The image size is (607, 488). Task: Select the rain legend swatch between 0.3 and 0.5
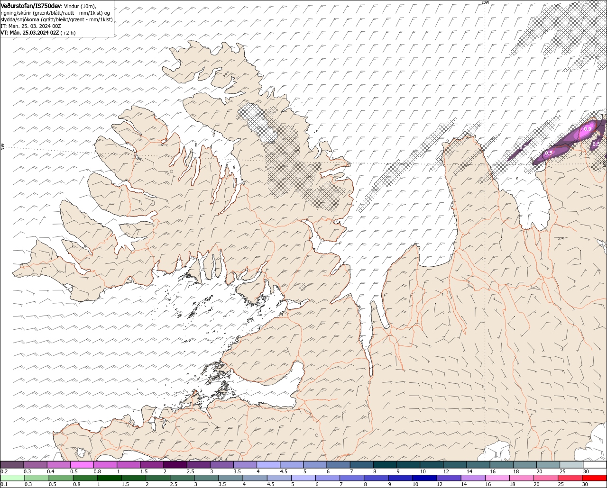[x=37, y=478]
